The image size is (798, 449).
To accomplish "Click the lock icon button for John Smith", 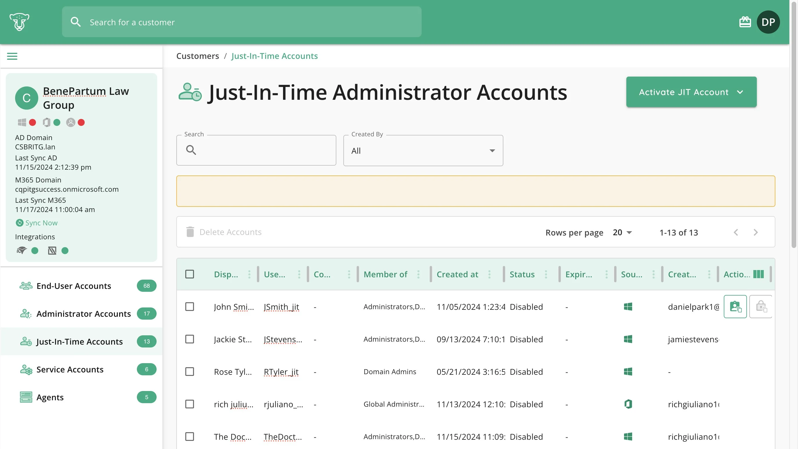I will (x=761, y=307).
